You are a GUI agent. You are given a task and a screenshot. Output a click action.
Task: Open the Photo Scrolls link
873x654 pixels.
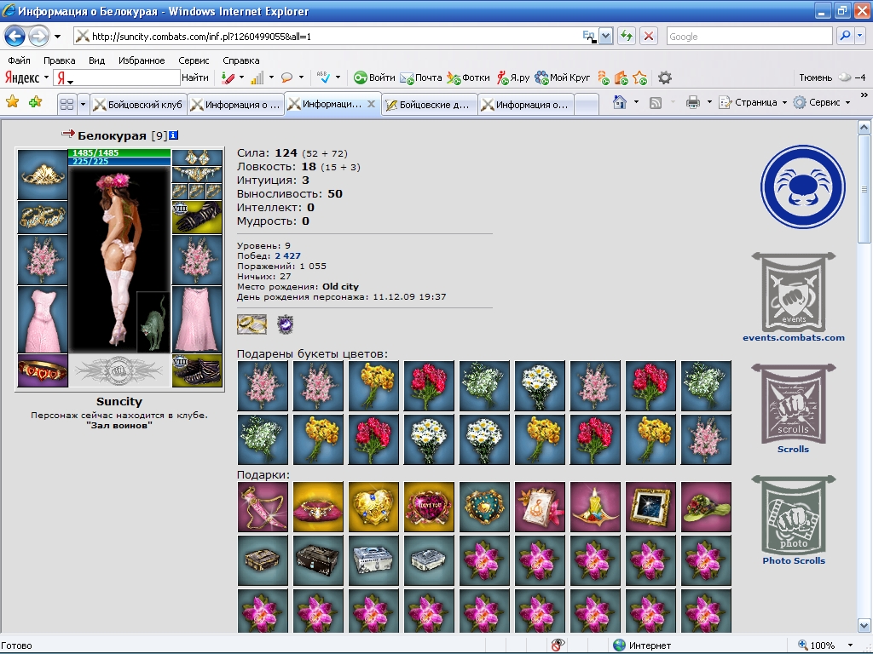pyautogui.click(x=794, y=560)
